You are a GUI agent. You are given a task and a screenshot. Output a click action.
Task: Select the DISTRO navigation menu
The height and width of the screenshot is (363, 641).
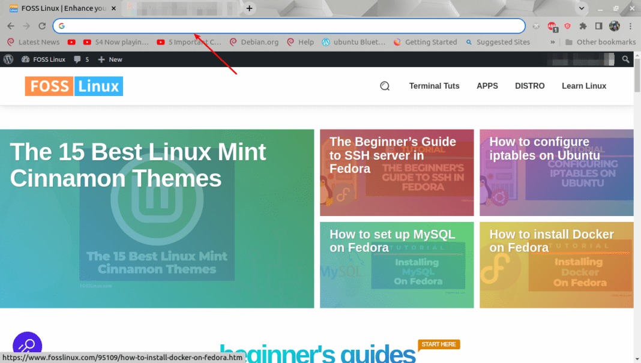tap(529, 86)
